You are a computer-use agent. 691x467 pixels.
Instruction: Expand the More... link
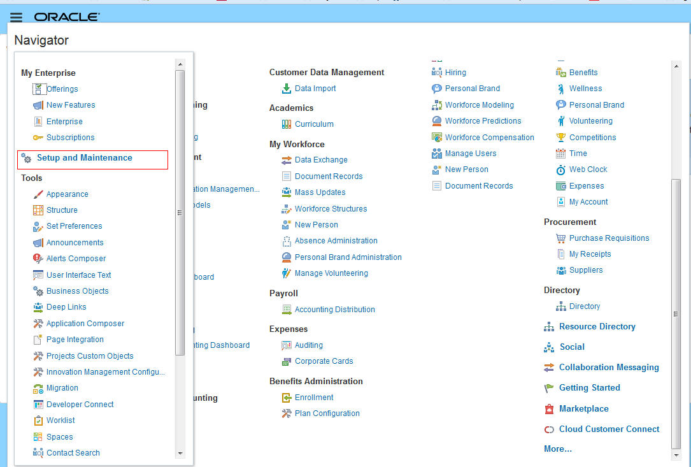tap(557, 449)
